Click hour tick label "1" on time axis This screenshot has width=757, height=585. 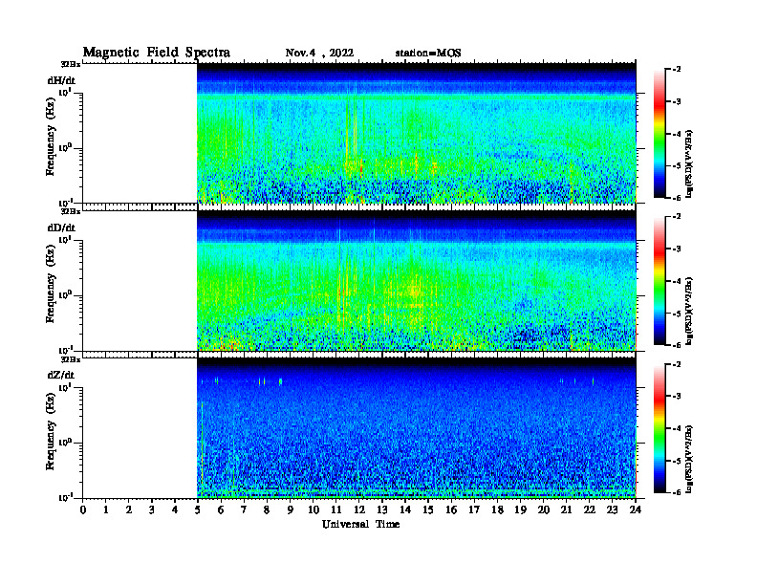click(x=106, y=510)
